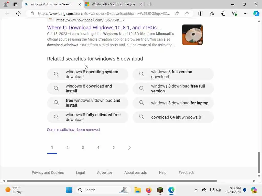
Task: Open split screen icon
Action: 200,14
